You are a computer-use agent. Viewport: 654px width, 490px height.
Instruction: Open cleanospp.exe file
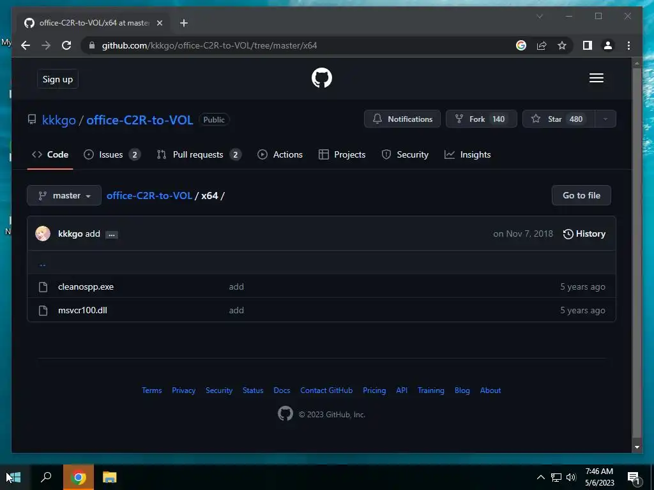coord(86,286)
